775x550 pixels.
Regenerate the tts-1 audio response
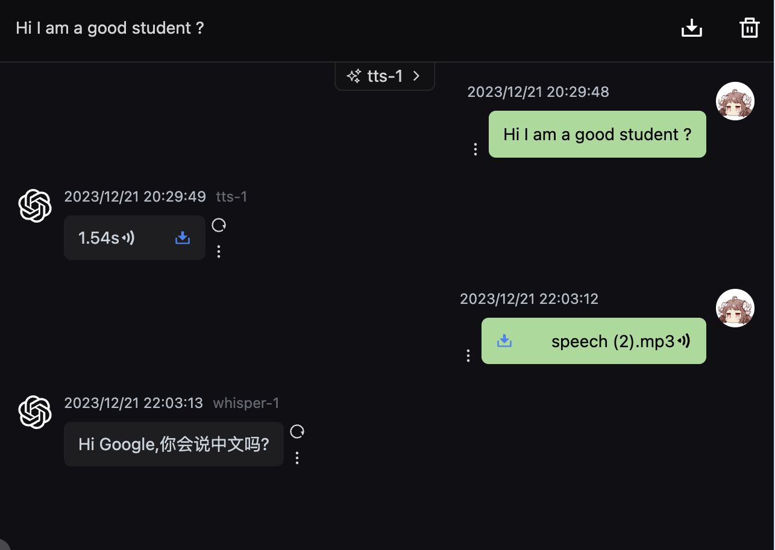219,225
